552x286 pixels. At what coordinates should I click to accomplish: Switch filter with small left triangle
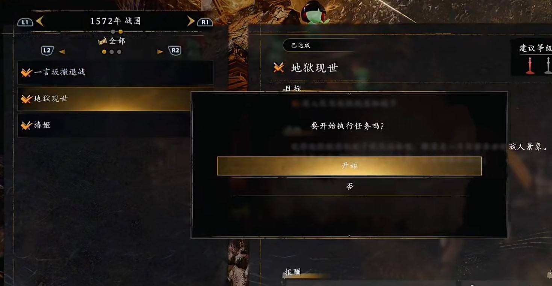tap(62, 51)
